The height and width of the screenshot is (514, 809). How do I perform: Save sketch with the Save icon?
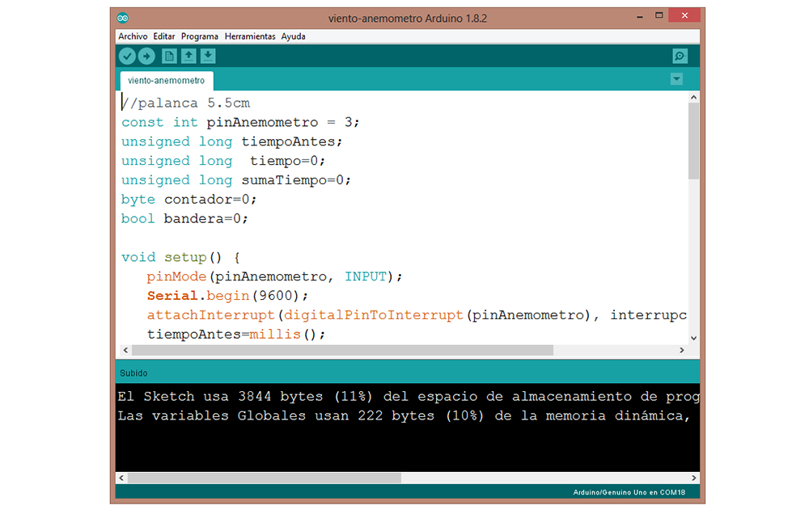click(x=208, y=56)
